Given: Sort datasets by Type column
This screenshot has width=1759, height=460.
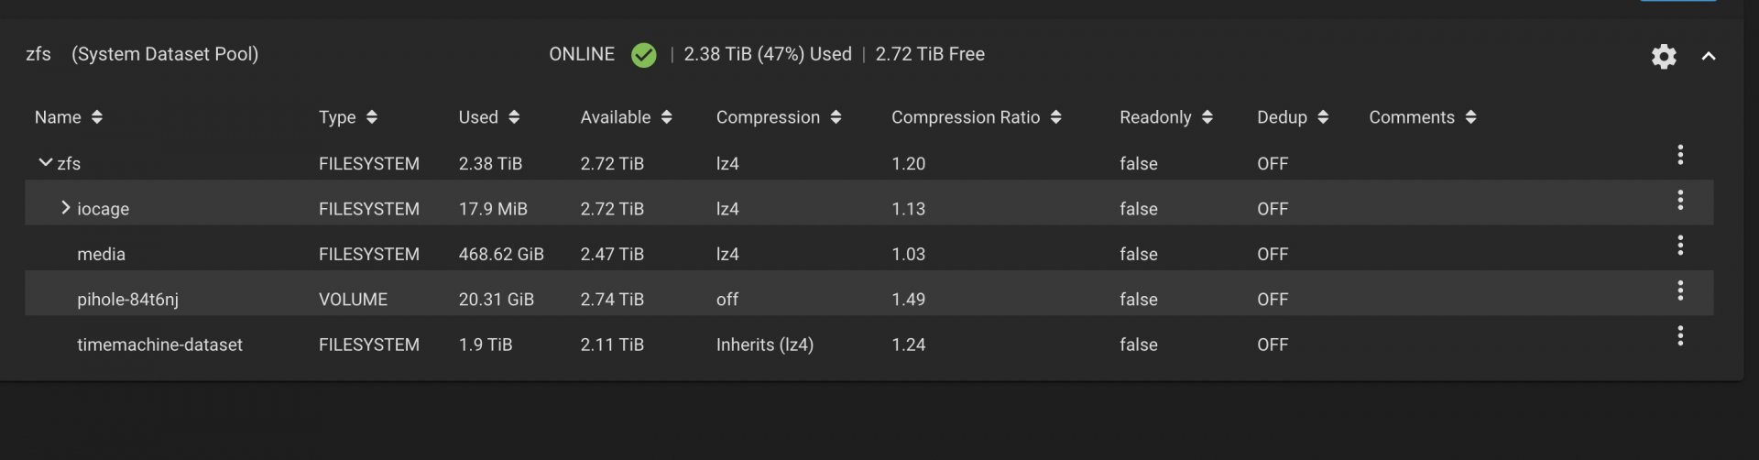Looking at the screenshot, I should point(348,117).
